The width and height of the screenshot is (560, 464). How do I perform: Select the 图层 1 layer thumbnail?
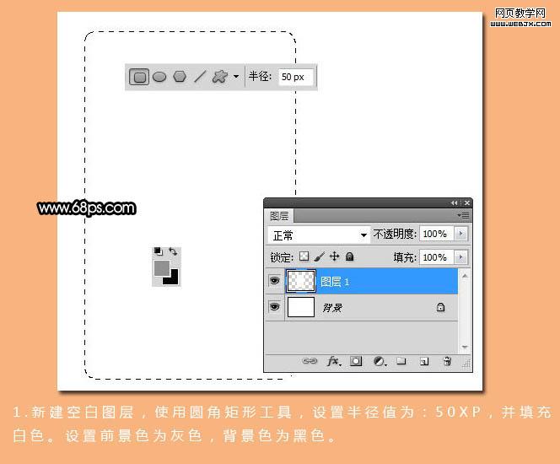click(301, 281)
